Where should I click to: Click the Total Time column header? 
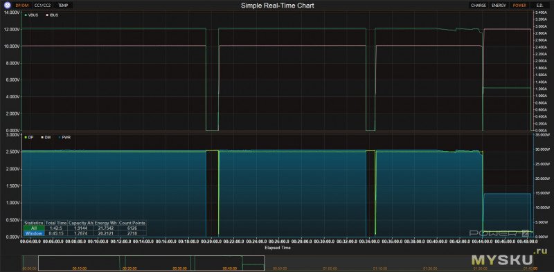coord(56,224)
